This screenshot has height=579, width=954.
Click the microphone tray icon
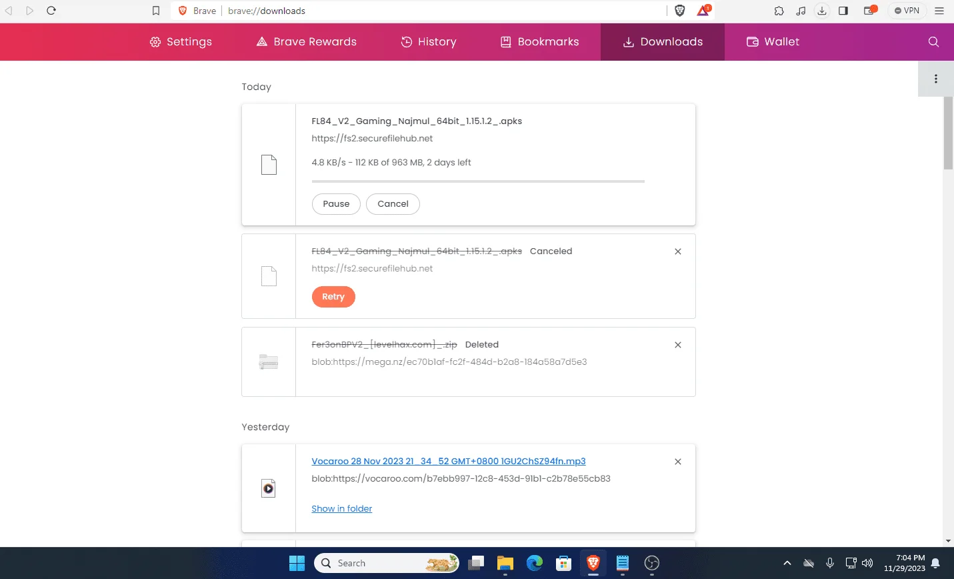(x=830, y=563)
